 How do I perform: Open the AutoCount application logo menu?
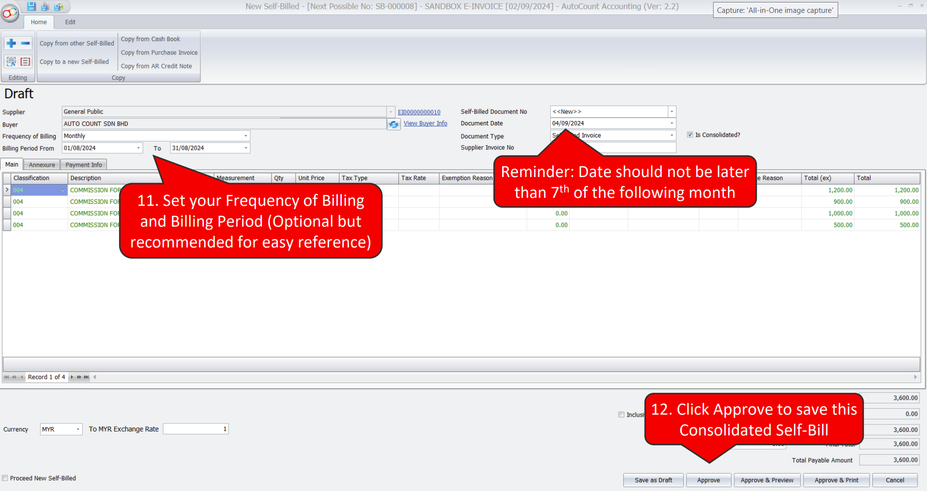pyautogui.click(x=9, y=13)
